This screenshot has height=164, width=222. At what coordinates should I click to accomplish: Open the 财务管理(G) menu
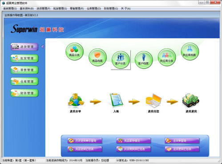(111, 8)
